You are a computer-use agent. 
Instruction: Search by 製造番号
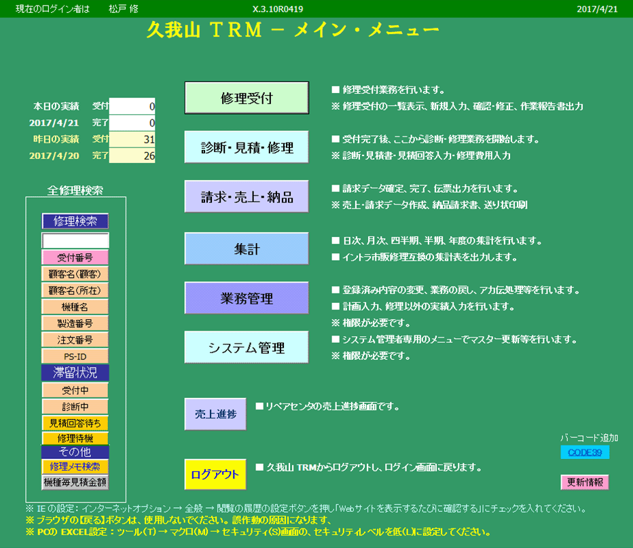point(75,323)
